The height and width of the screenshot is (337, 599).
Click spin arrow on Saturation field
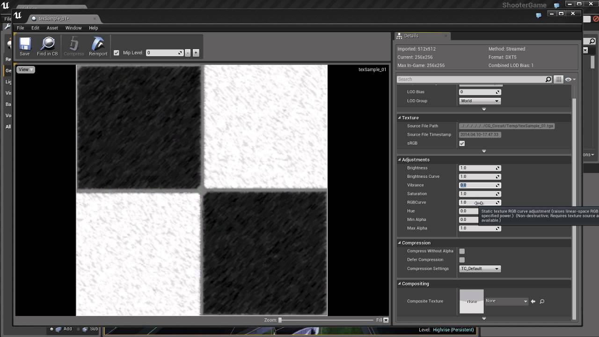[498, 194]
